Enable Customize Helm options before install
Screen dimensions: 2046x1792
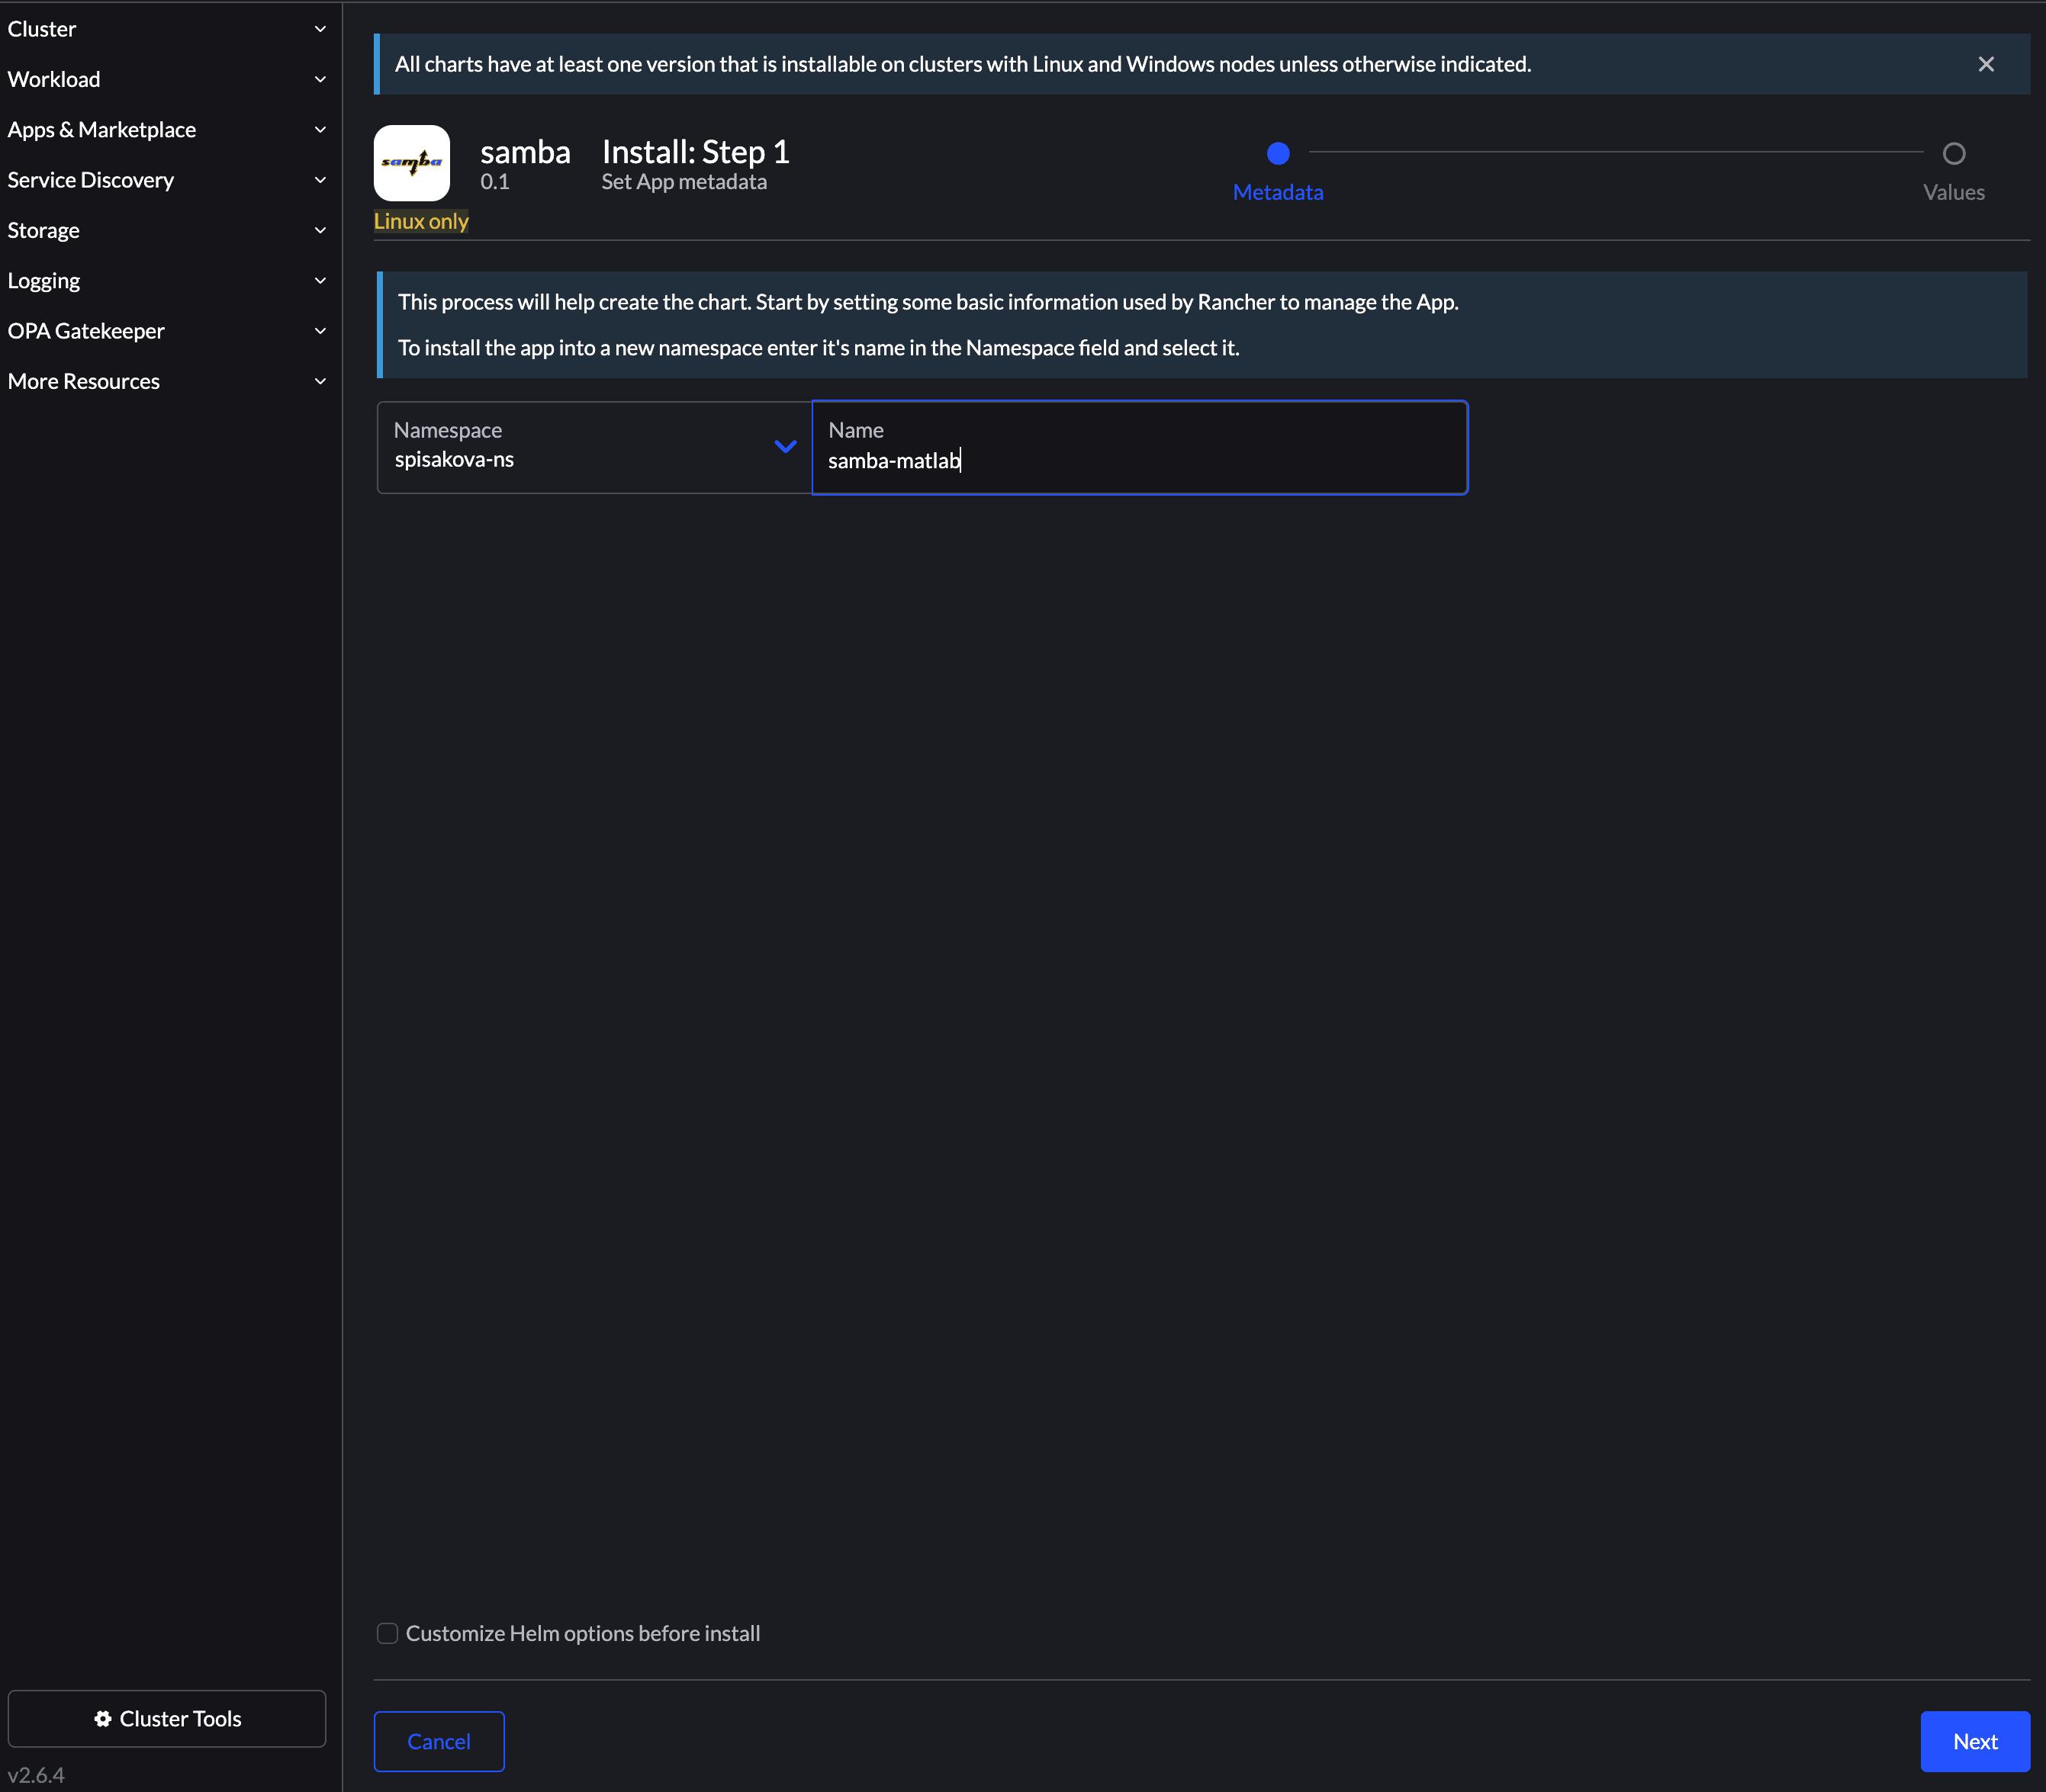[x=388, y=1633]
